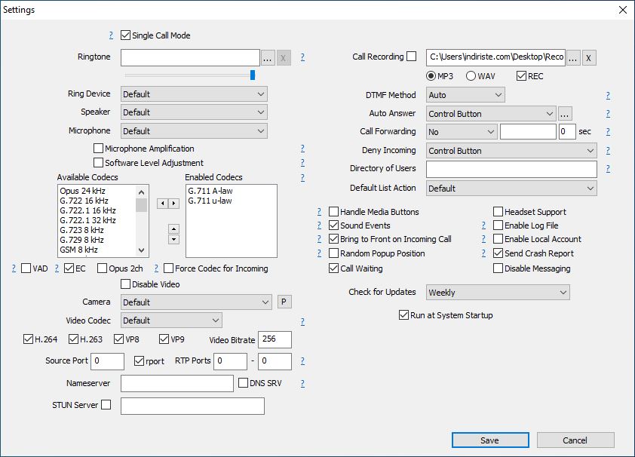Open Microphone device dropdown
The image size is (635, 457).
194,130
